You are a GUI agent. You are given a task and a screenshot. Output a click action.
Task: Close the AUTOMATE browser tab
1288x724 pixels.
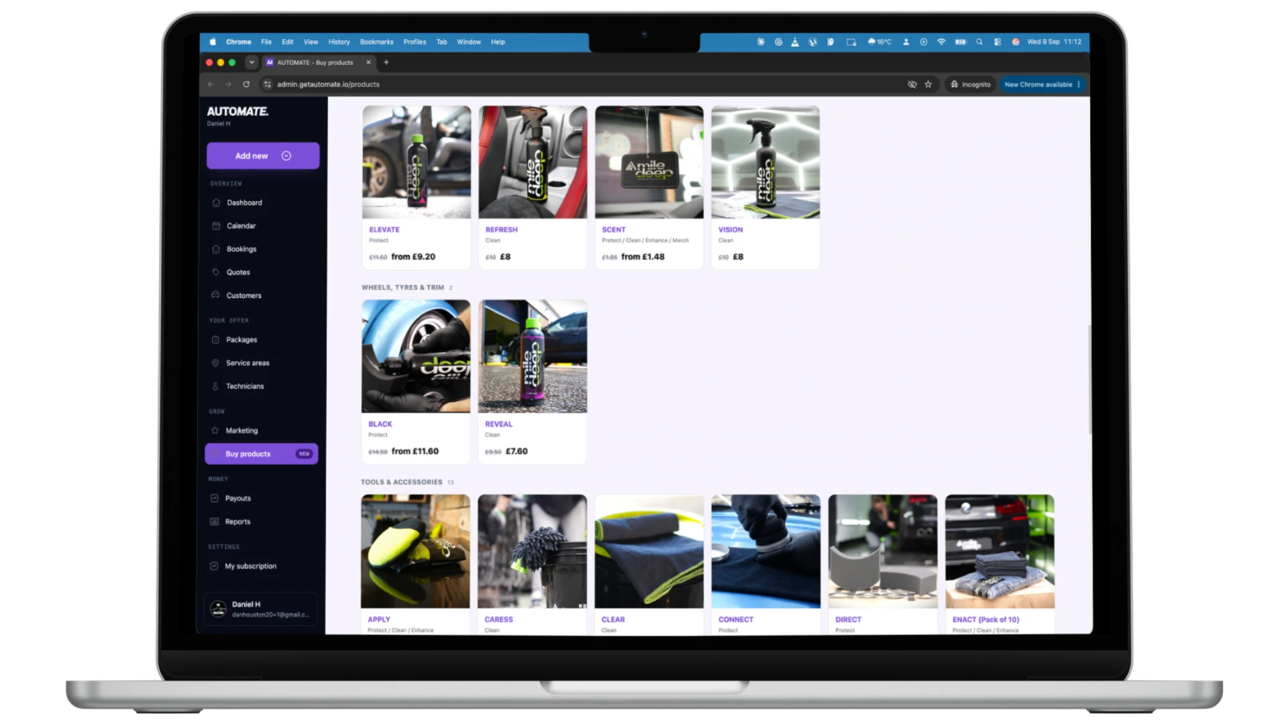[368, 62]
